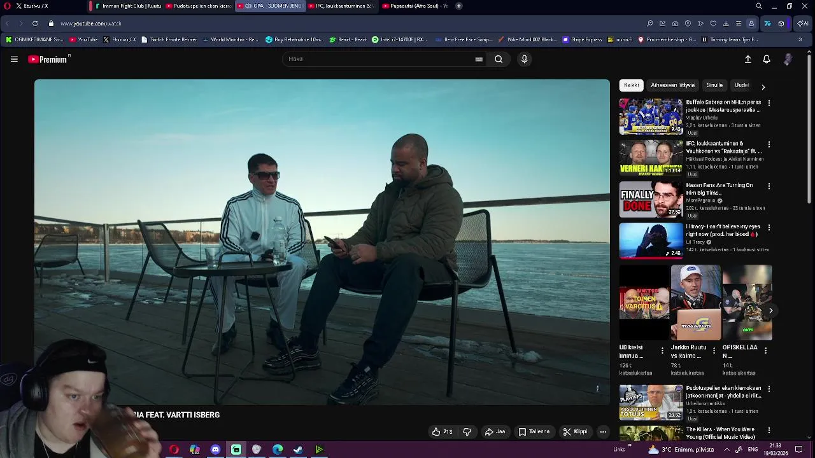Screen dimensions: 815x458
Task: Click the YouTube Premium logo
Action: [48, 59]
